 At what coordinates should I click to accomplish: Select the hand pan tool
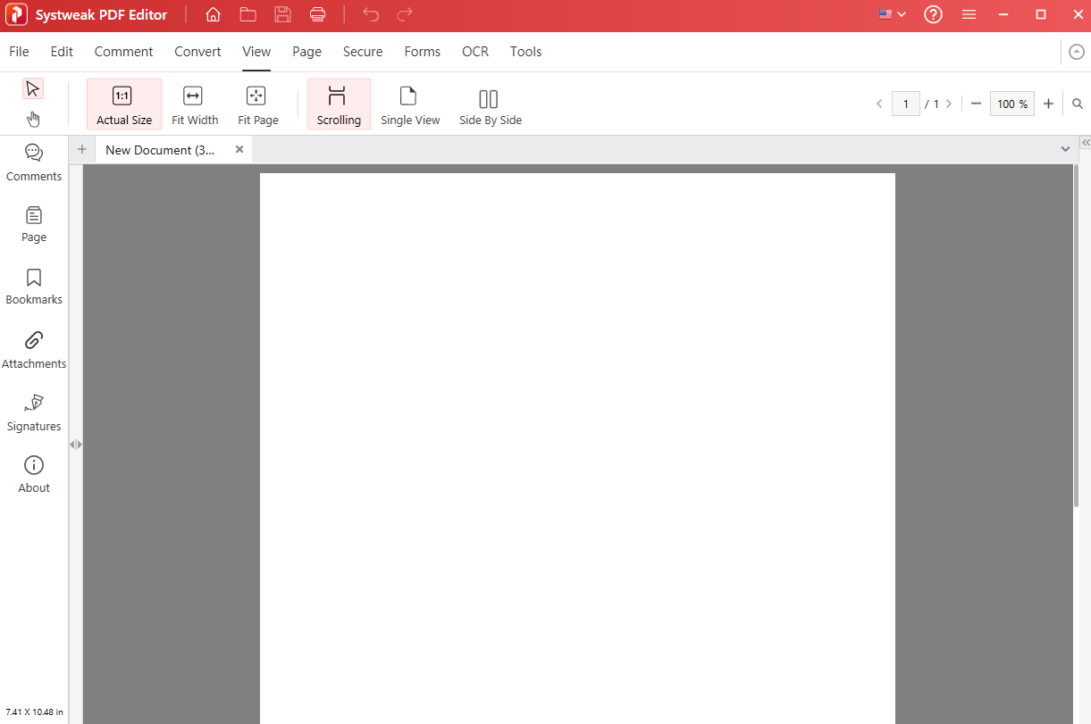click(33, 119)
